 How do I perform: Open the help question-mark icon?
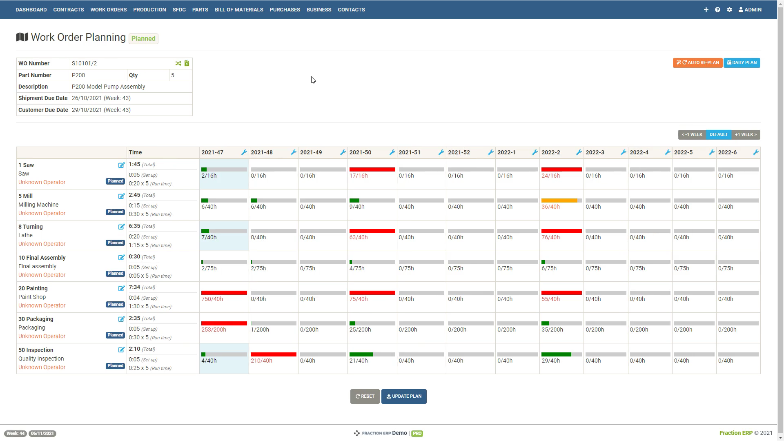point(717,9)
